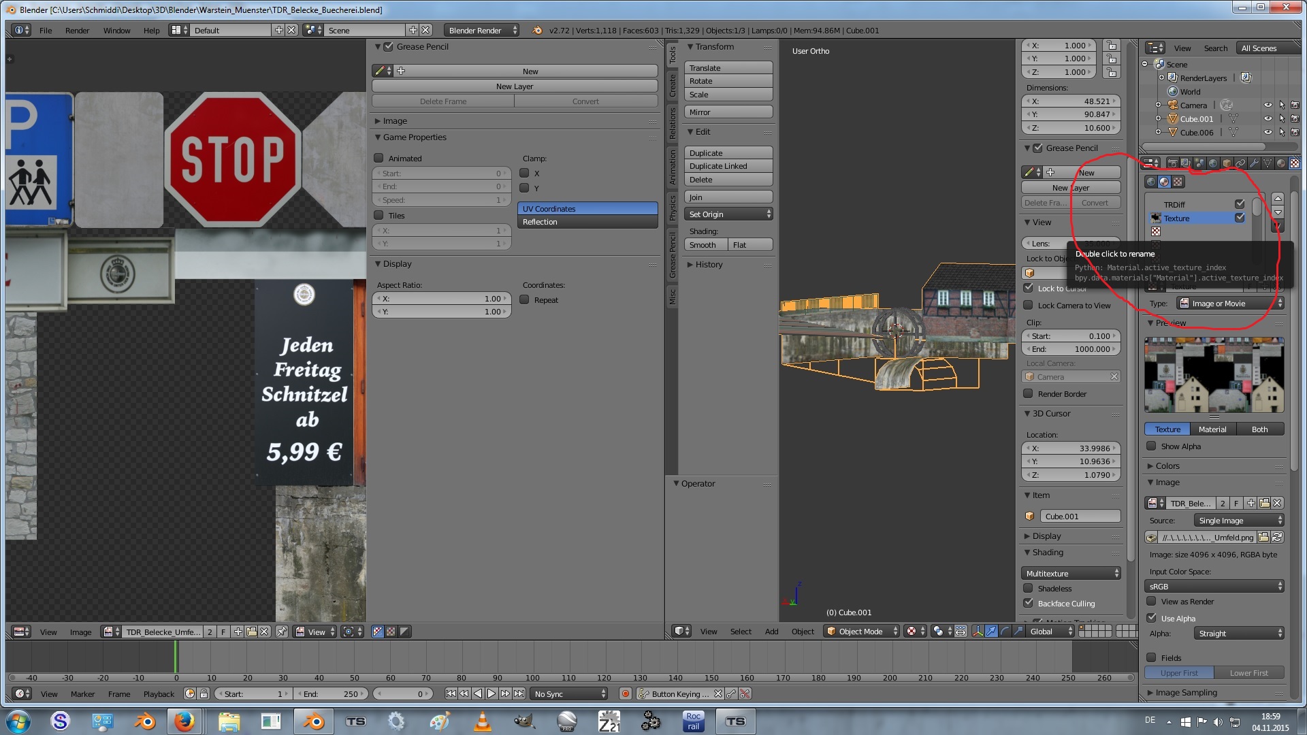
Task: Hide Cube.006 with the eye icon
Action: point(1268,133)
